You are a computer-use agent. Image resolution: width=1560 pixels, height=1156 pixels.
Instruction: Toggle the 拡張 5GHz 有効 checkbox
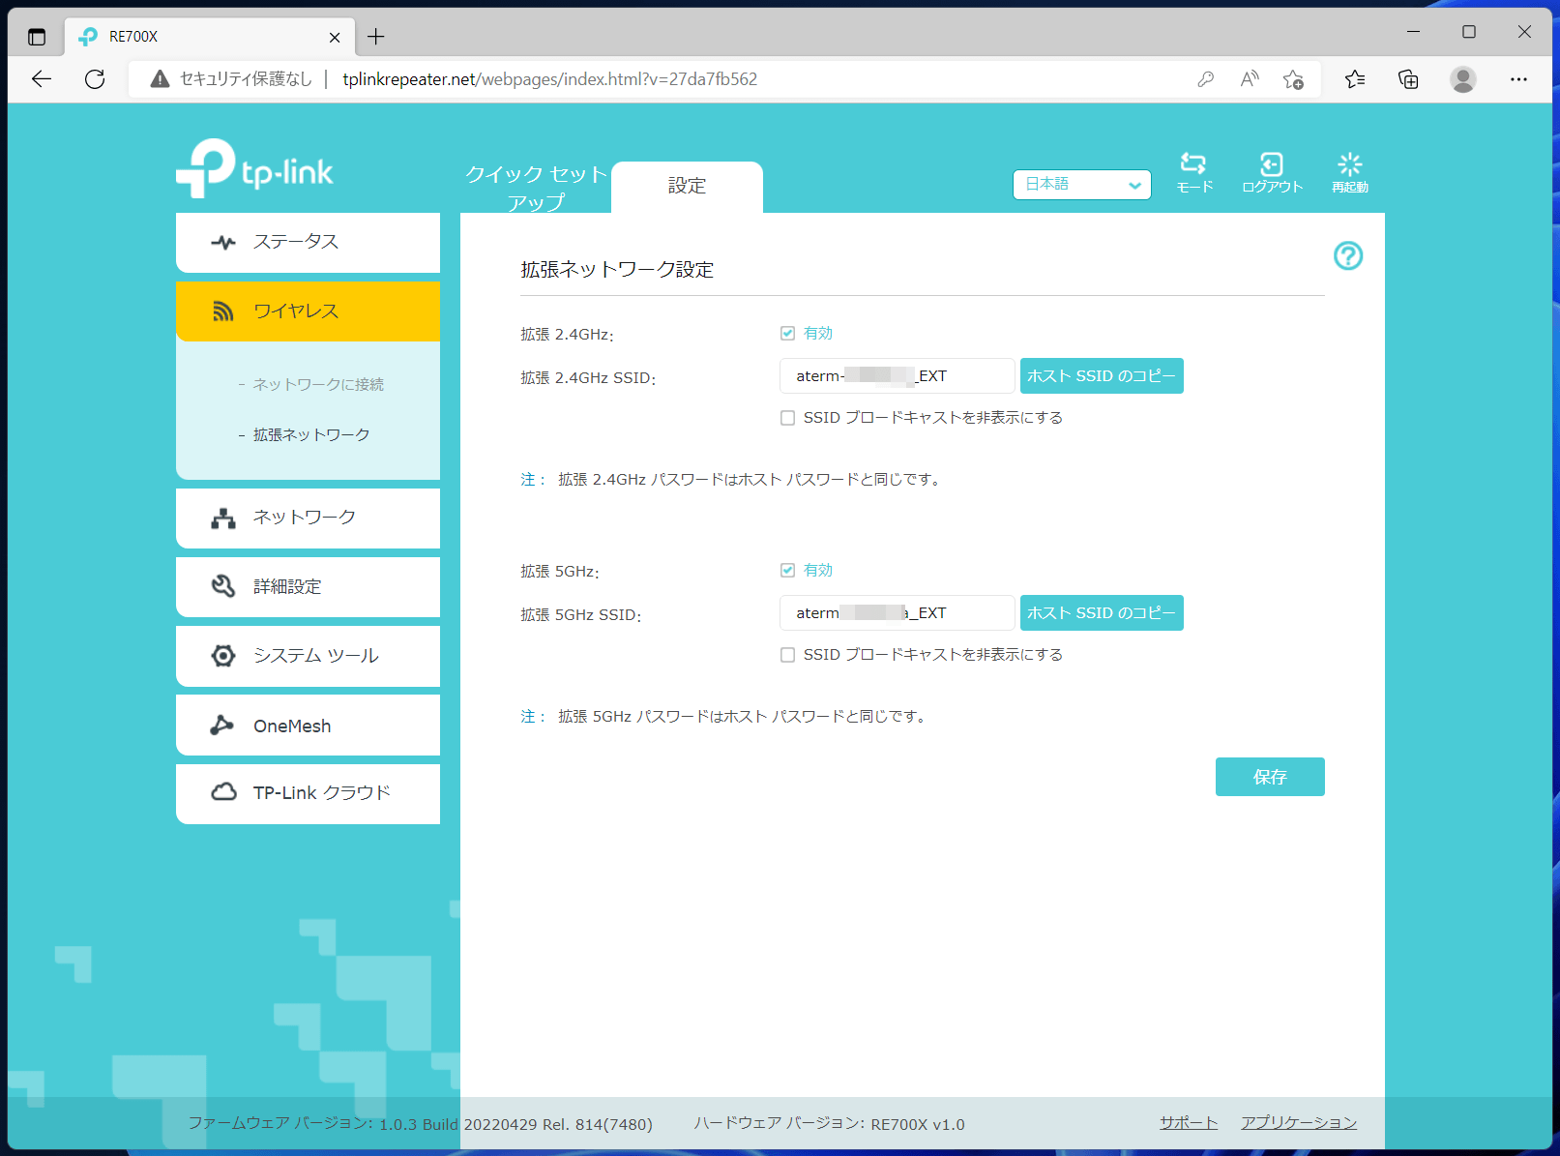click(787, 570)
